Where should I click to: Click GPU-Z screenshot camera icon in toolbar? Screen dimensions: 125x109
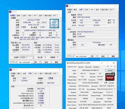point(108,66)
